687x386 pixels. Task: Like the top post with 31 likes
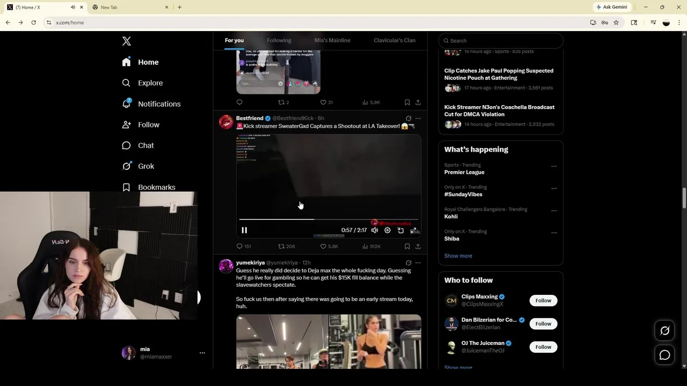(x=326, y=102)
